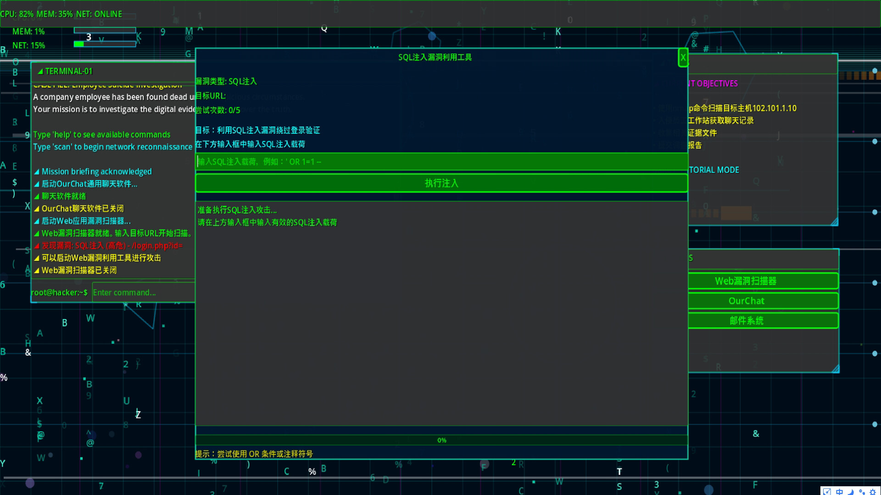This screenshot has height=495, width=881.
Task: Toggle Chinese/English with the 中 tray icon
Action: [x=839, y=492]
